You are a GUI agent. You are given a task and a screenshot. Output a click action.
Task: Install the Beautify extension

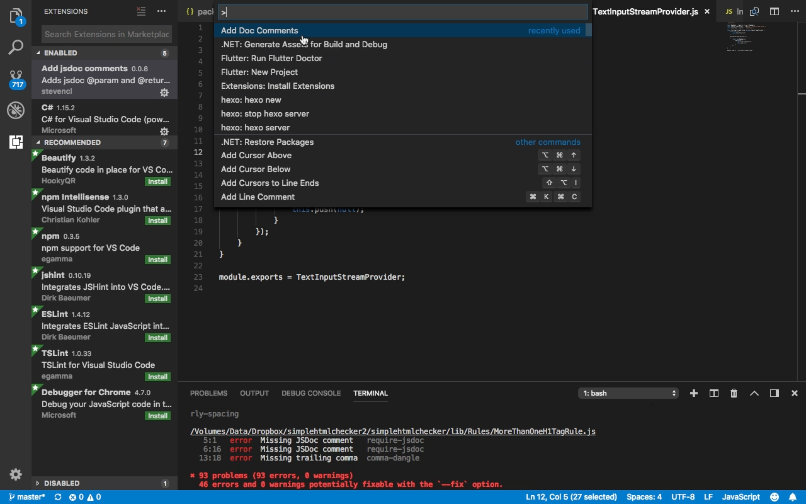[x=157, y=181]
